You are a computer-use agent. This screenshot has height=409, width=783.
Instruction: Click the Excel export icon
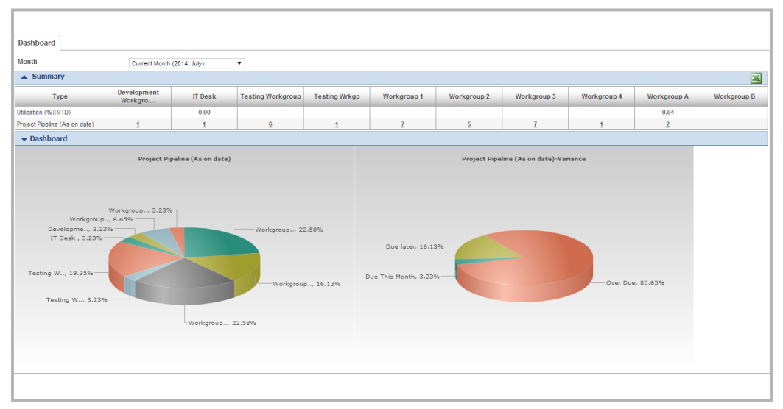pyautogui.click(x=756, y=78)
